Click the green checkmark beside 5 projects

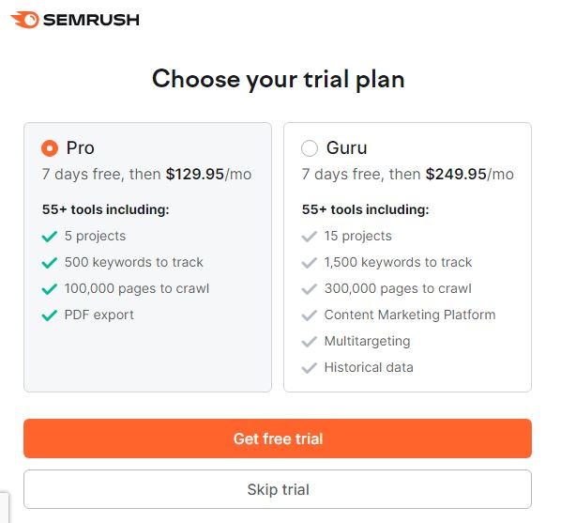(x=50, y=237)
